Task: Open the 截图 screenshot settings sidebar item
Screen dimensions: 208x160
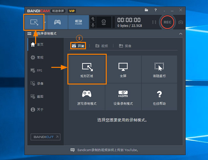Action: 37,97
